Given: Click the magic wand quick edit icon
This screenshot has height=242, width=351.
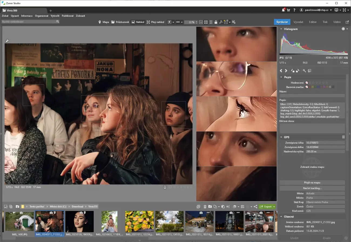Looking at the screenshot, I should 304,71.
